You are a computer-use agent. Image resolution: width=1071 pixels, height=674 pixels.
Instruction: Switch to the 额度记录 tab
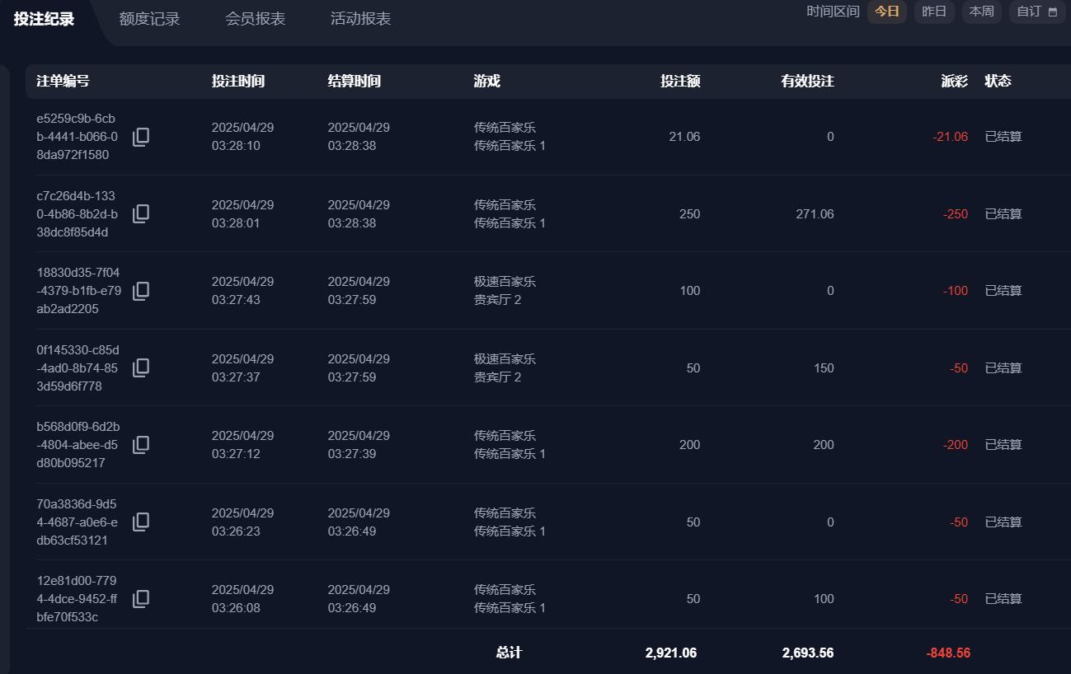click(x=149, y=19)
